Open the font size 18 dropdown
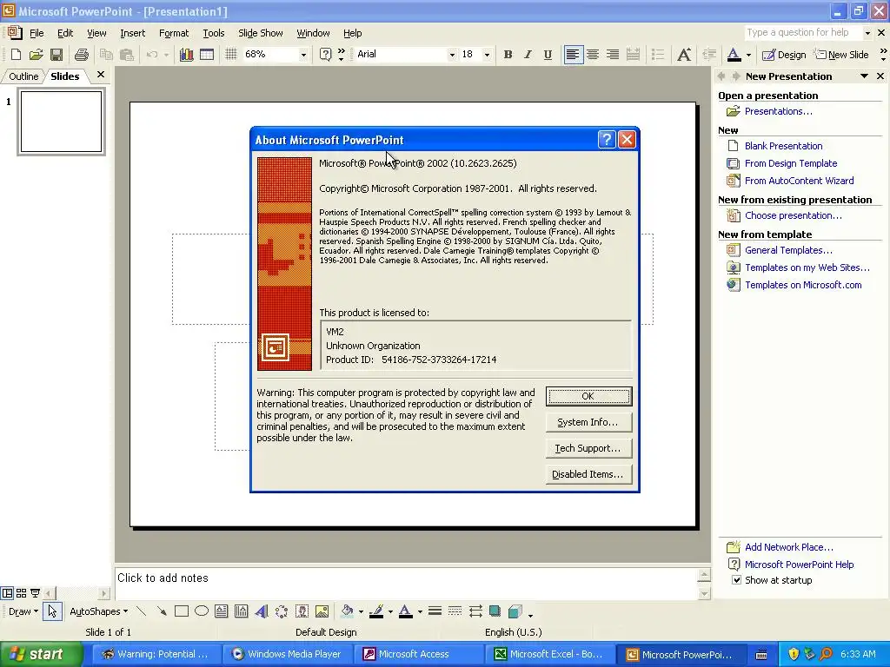 (x=487, y=55)
